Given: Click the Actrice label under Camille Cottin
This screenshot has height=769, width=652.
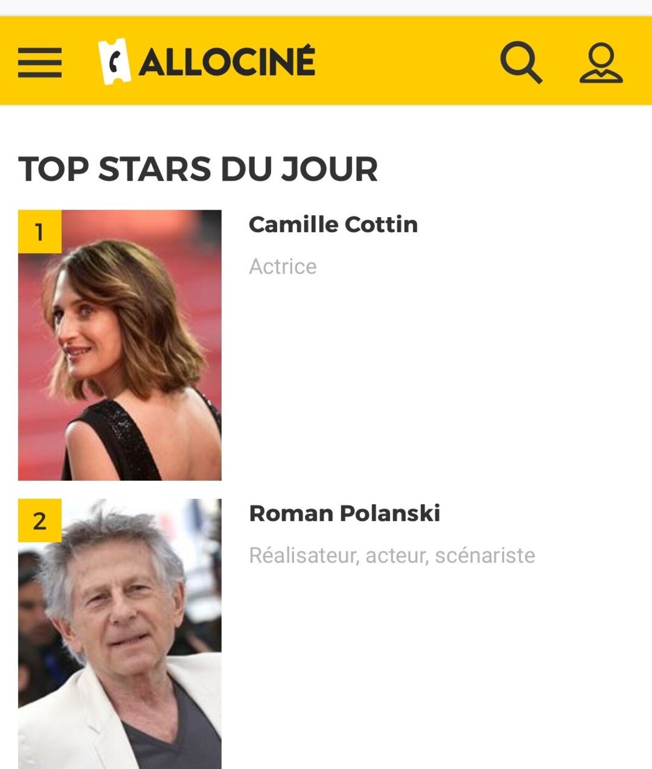Looking at the screenshot, I should [283, 266].
